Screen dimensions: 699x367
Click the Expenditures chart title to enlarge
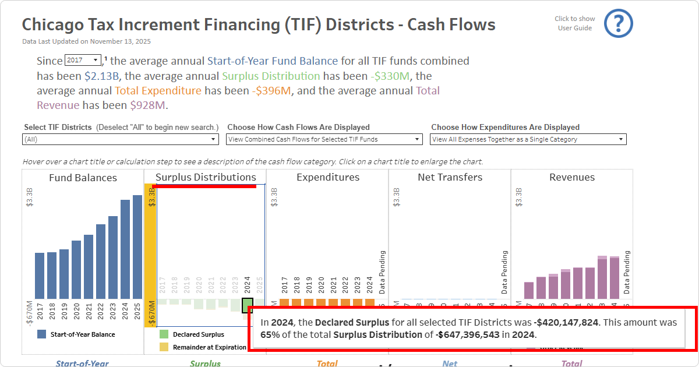[328, 177]
